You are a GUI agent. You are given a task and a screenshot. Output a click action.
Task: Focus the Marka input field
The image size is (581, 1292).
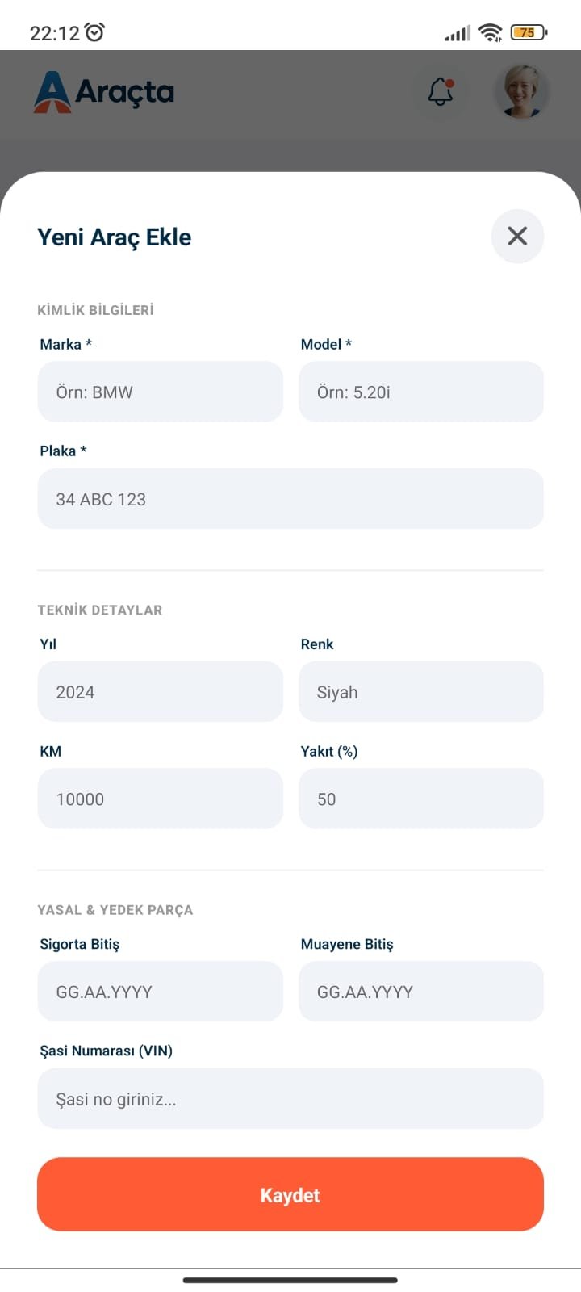click(161, 392)
